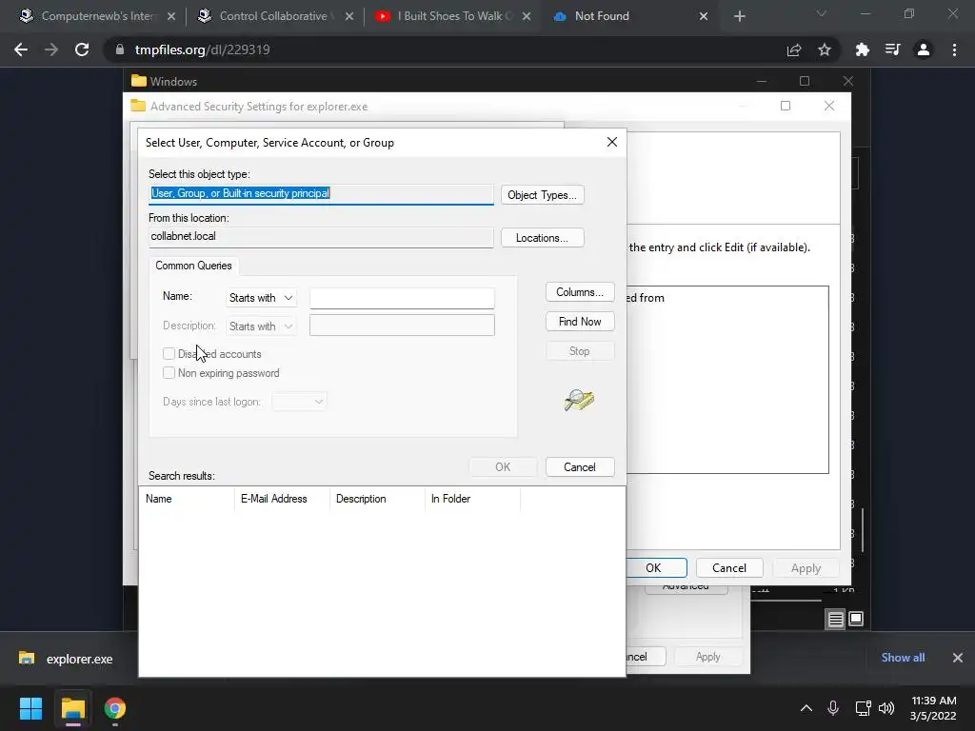The height and width of the screenshot is (731, 975).
Task: Click the network tray icon
Action: point(863,708)
